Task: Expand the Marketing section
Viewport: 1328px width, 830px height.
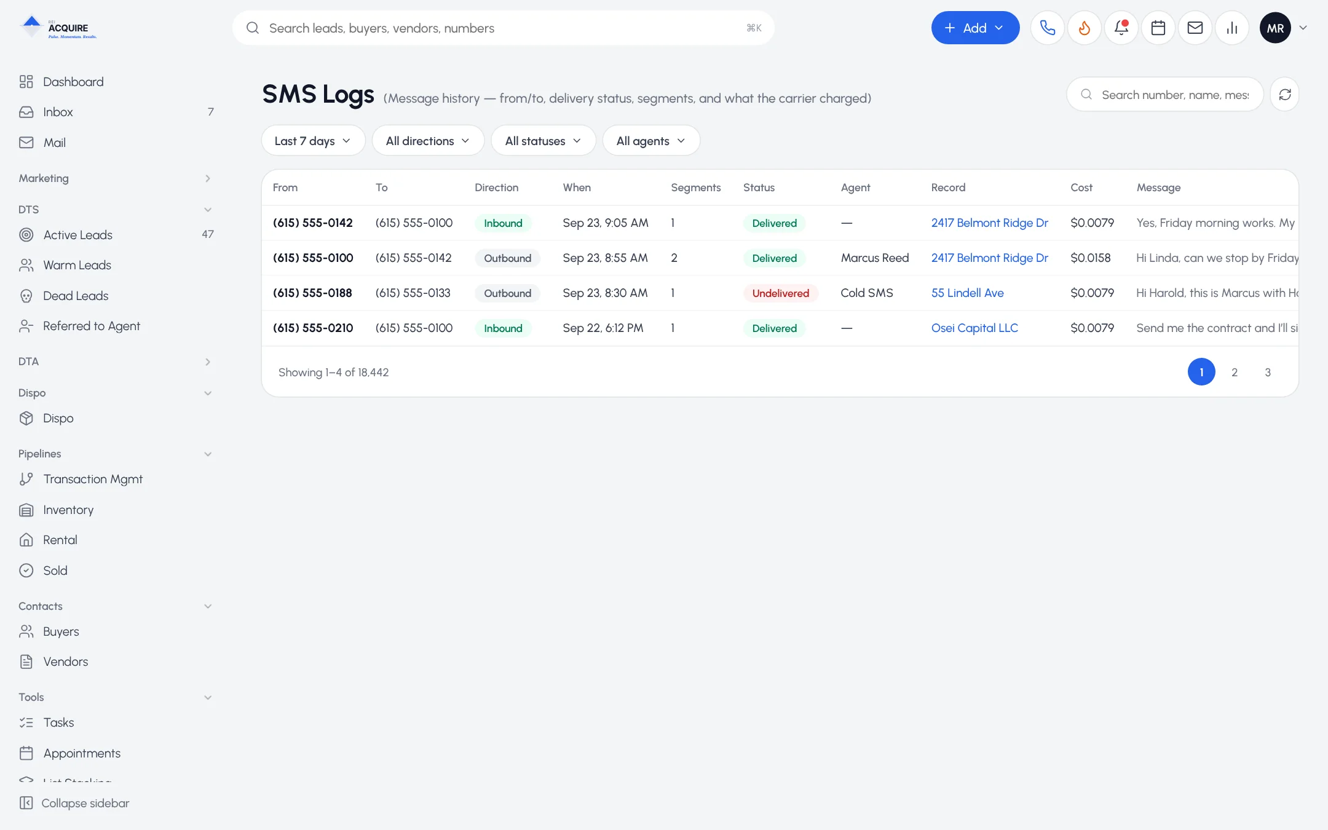Action: pos(116,178)
